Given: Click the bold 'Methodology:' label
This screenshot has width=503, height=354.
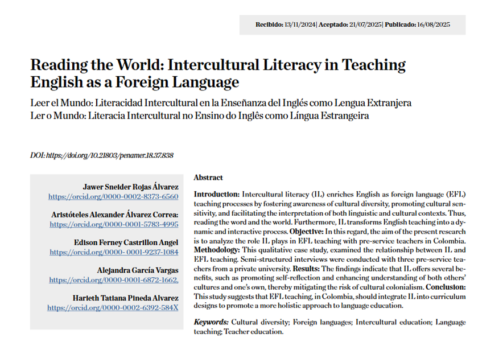Looking at the screenshot, I should [x=218, y=250].
